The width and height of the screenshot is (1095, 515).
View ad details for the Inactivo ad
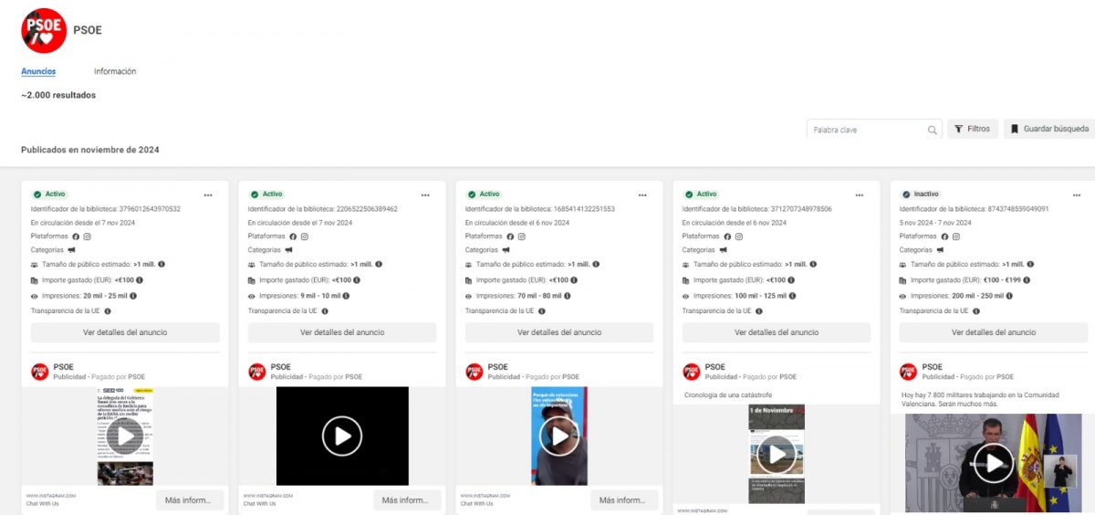(994, 332)
